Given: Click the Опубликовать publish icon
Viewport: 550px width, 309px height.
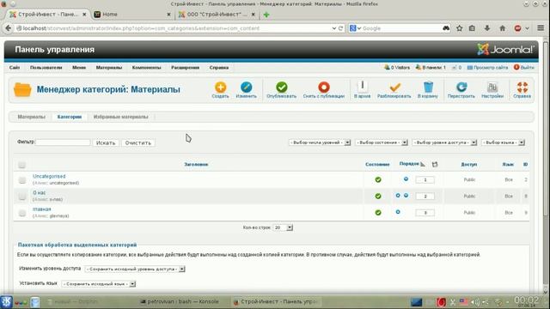Looking at the screenshot, I should (281, 88).
